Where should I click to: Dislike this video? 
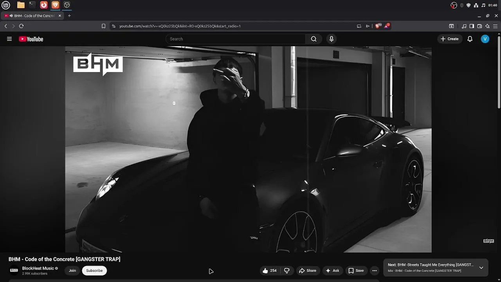coord(287,271)
